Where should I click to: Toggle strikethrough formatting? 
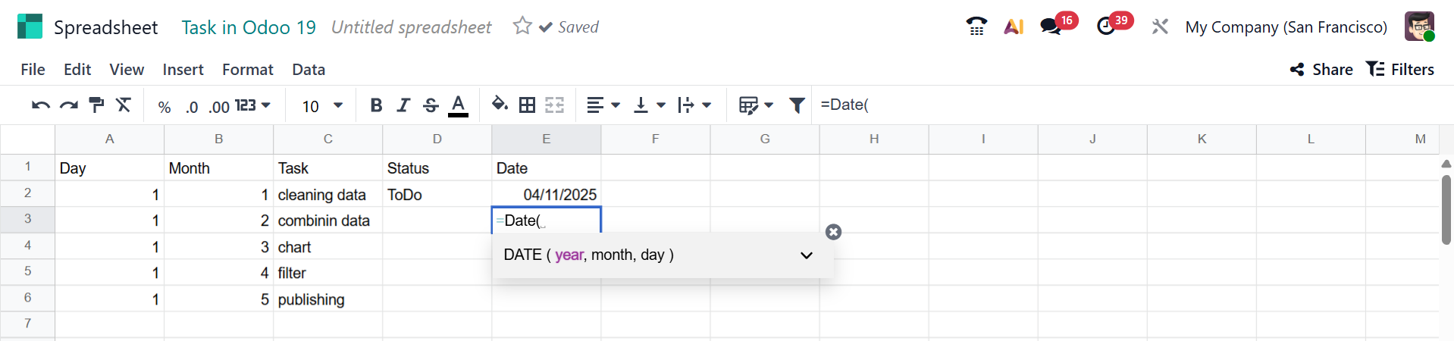point(431,105)
